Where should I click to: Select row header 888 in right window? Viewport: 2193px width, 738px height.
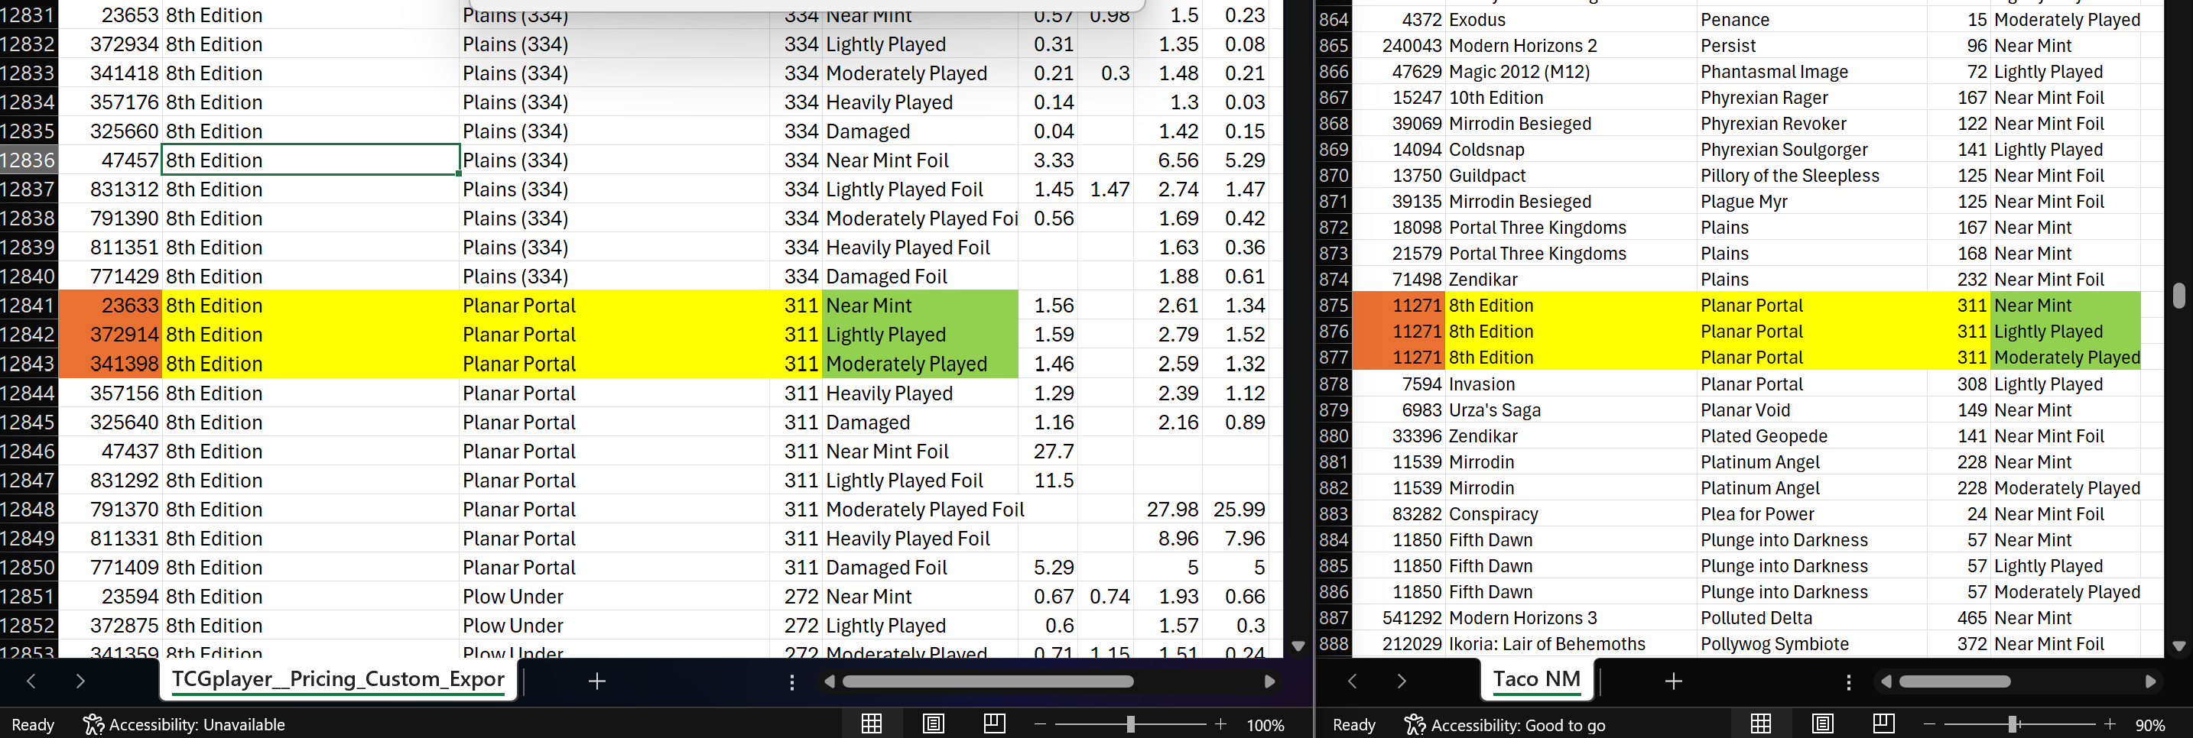[x=1334, y=643]
